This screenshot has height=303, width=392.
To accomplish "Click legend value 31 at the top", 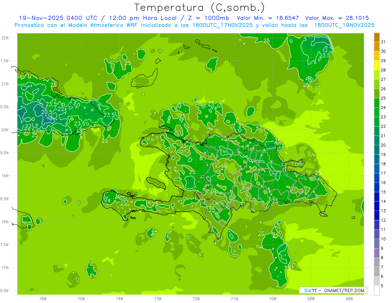I will [384, 42].
